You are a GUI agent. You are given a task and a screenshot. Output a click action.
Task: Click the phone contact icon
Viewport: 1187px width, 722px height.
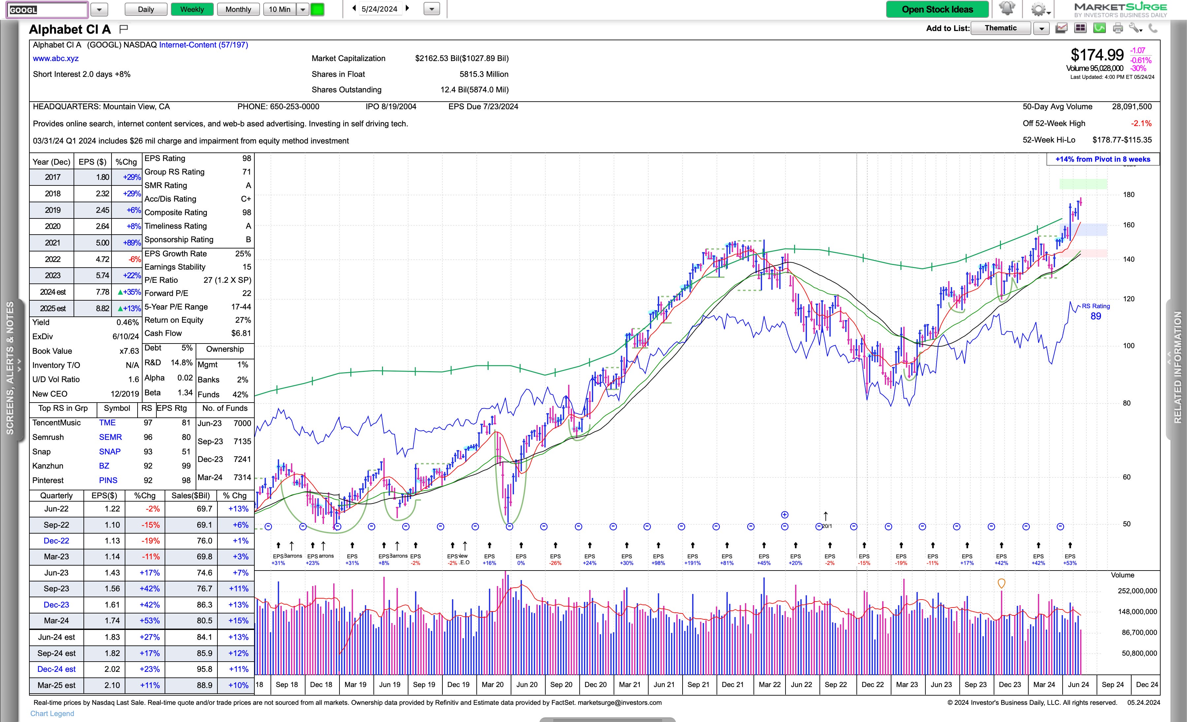[1153, 28]
